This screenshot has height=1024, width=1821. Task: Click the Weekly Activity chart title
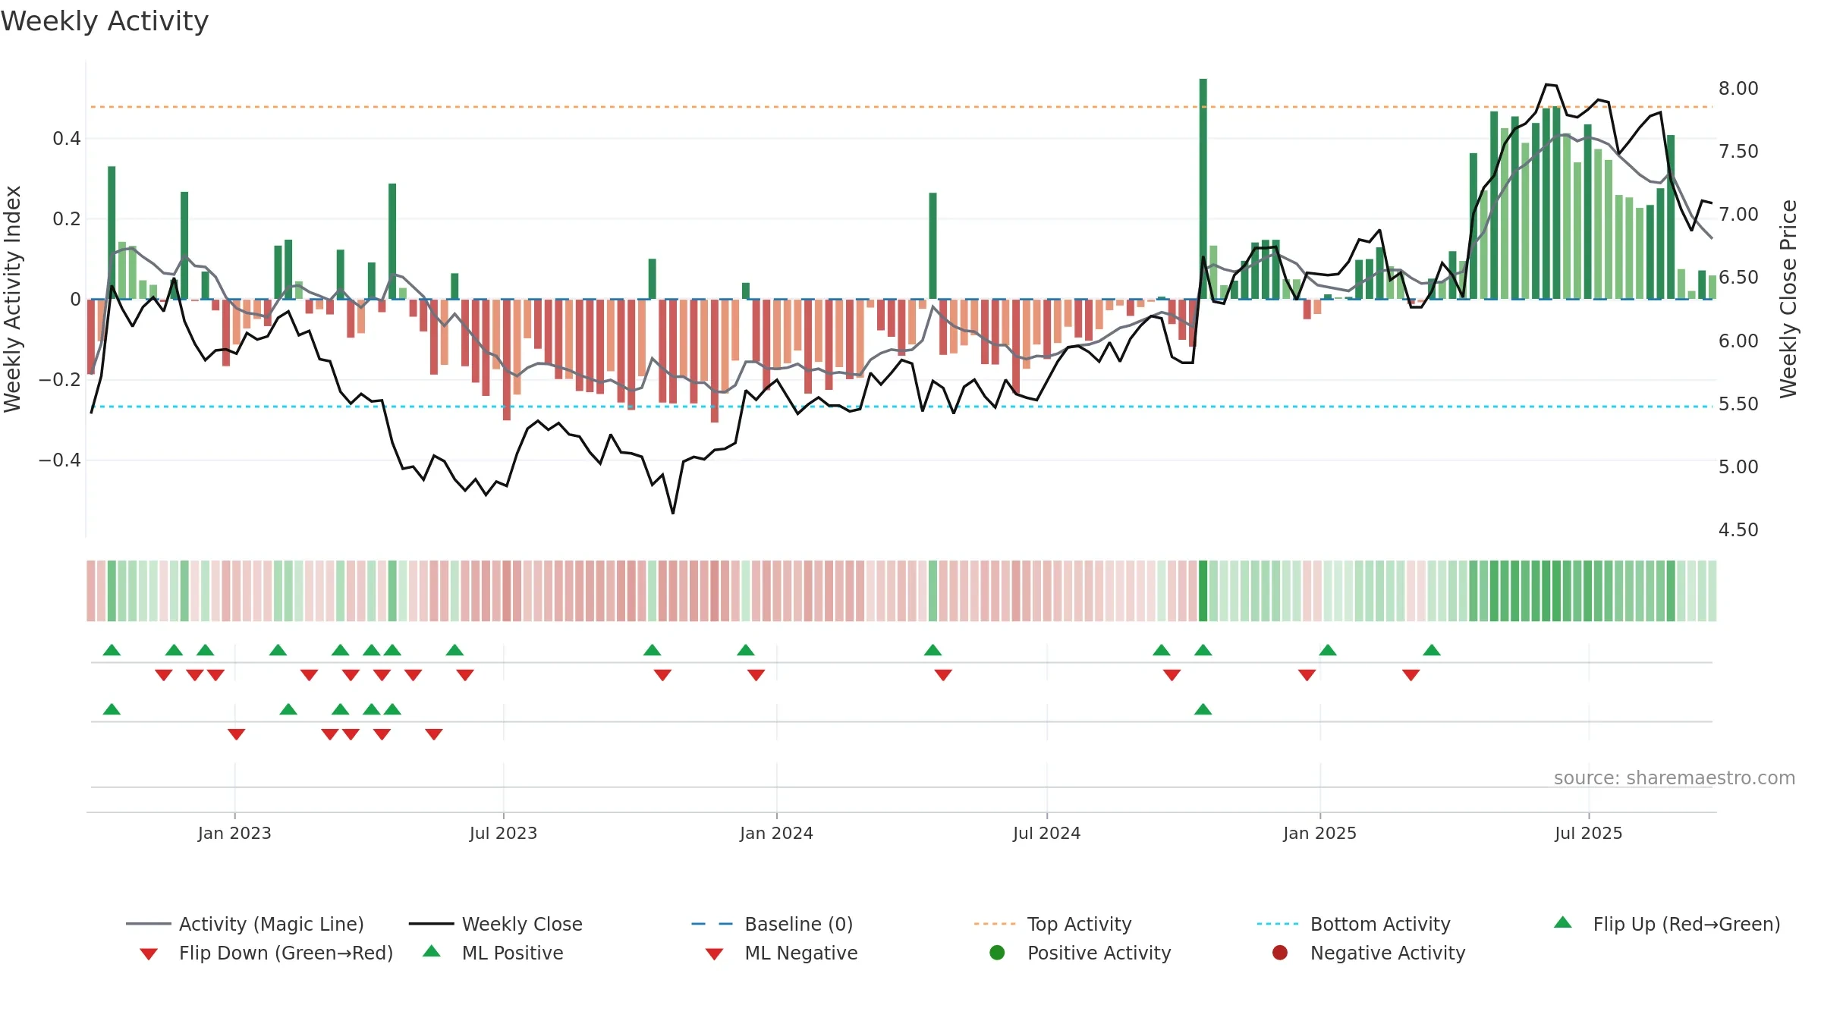105,21
